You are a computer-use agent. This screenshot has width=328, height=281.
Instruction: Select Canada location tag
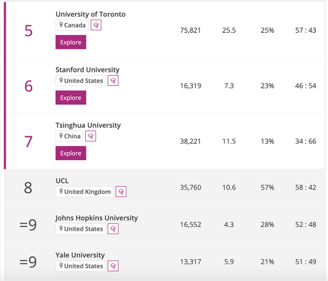click(72, 25)
